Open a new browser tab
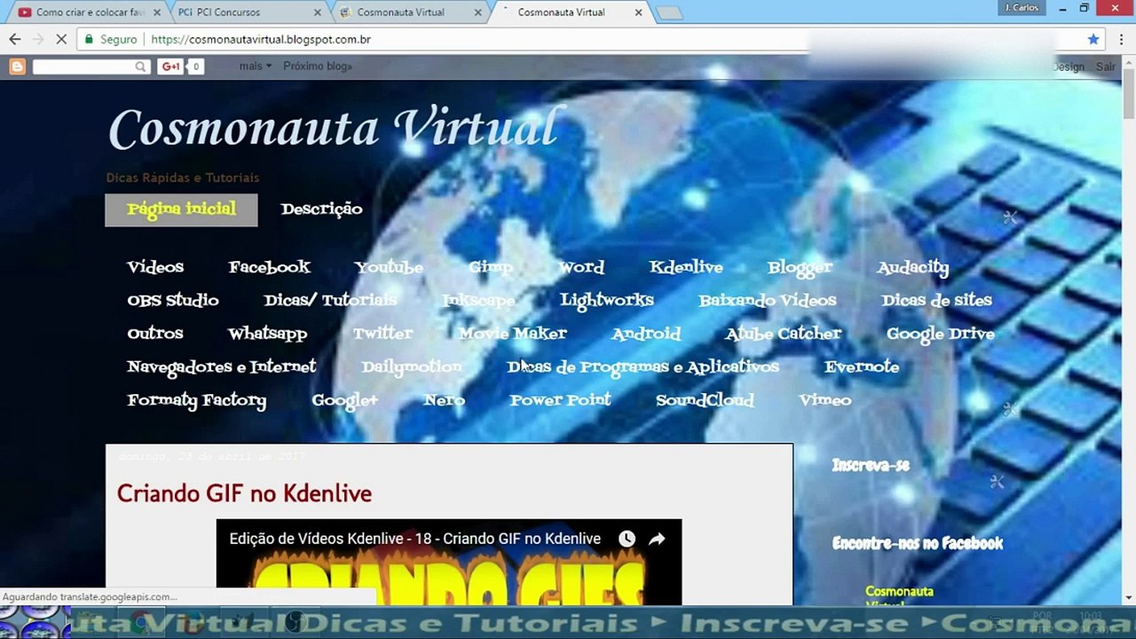The image size is (1136, 639). click(x=669, y=12)
